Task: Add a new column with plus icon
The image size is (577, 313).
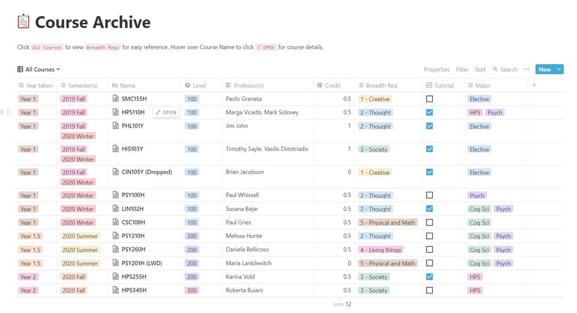Action: click(535, 86)
